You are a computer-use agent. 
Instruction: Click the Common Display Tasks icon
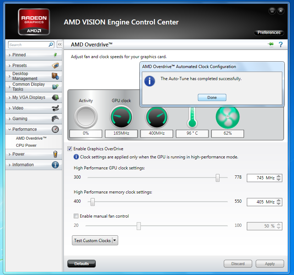(x=55, y=87)
